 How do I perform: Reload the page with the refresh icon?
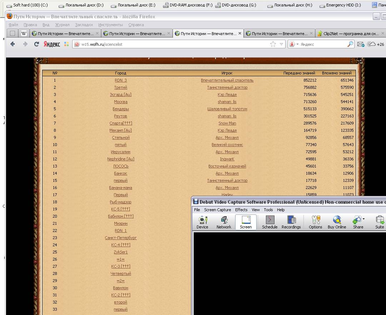point(36,44)
